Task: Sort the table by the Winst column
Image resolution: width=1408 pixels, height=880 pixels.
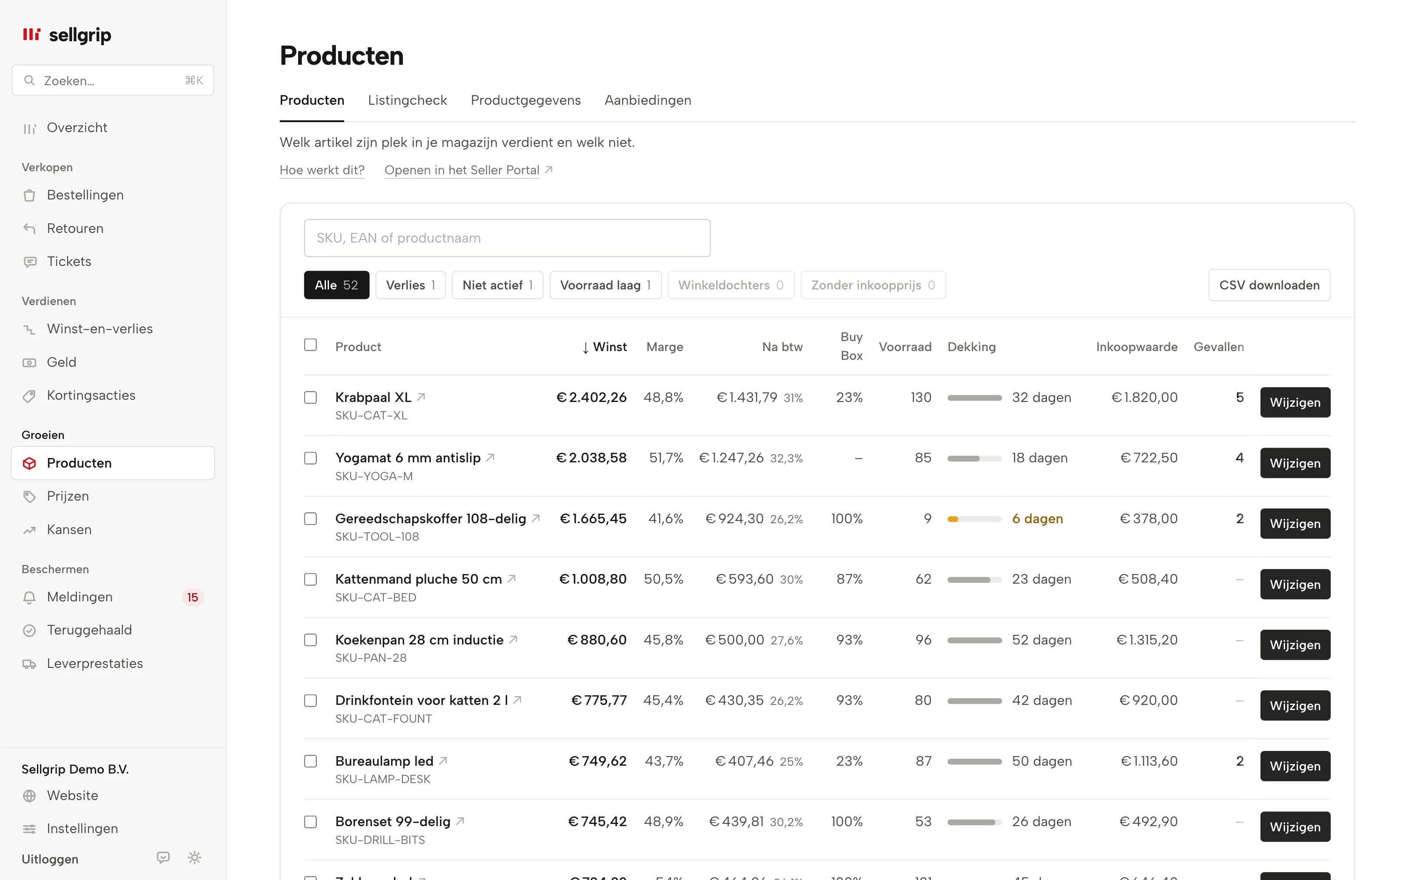Action: tap(604, 347)
